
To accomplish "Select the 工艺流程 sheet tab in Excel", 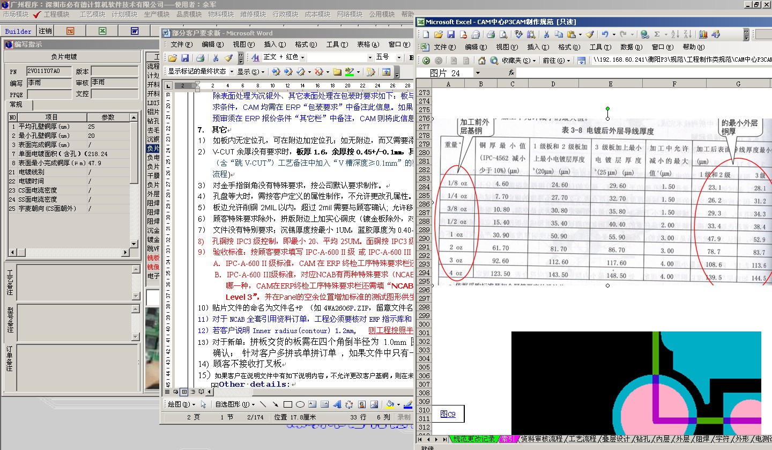I will [582, 439].
